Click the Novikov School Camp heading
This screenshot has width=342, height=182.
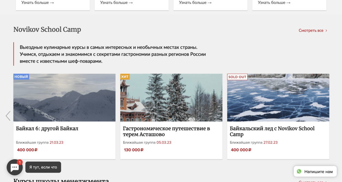pos(47,29)
